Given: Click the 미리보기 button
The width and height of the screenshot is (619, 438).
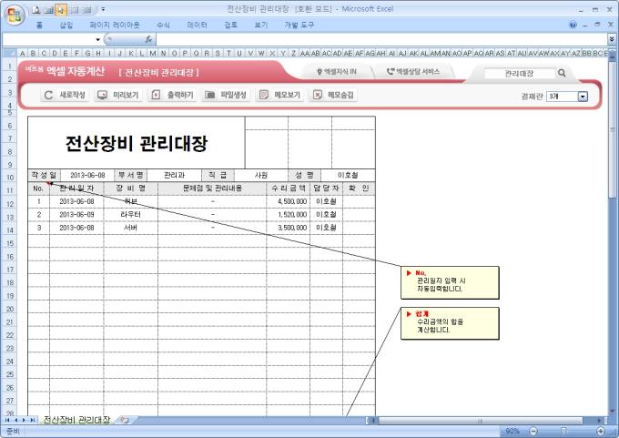Looking at the screenshot, I should coord(118,95).
